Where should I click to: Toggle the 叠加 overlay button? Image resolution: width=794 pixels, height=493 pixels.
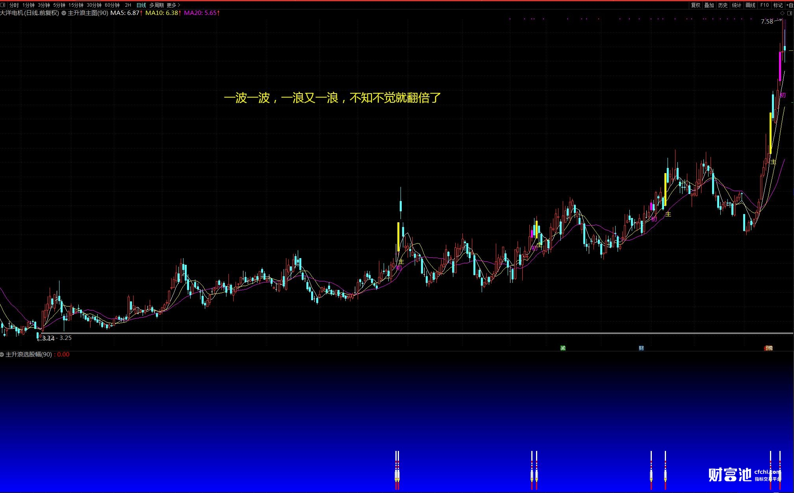709,5
